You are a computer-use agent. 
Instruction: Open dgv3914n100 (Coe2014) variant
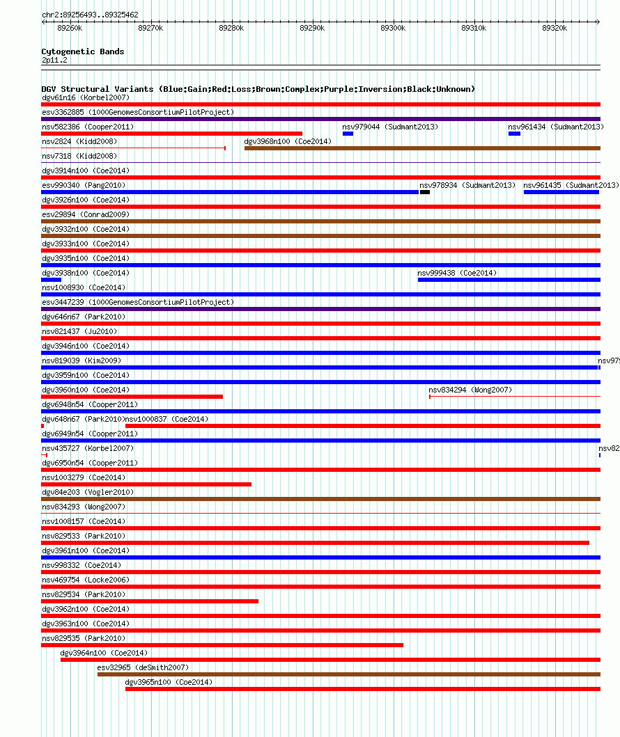(x=86, y=171)
